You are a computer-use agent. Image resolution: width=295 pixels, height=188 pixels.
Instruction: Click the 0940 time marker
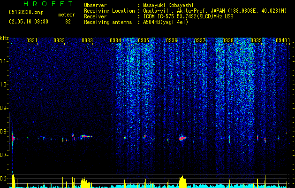(x=281, y=40)
